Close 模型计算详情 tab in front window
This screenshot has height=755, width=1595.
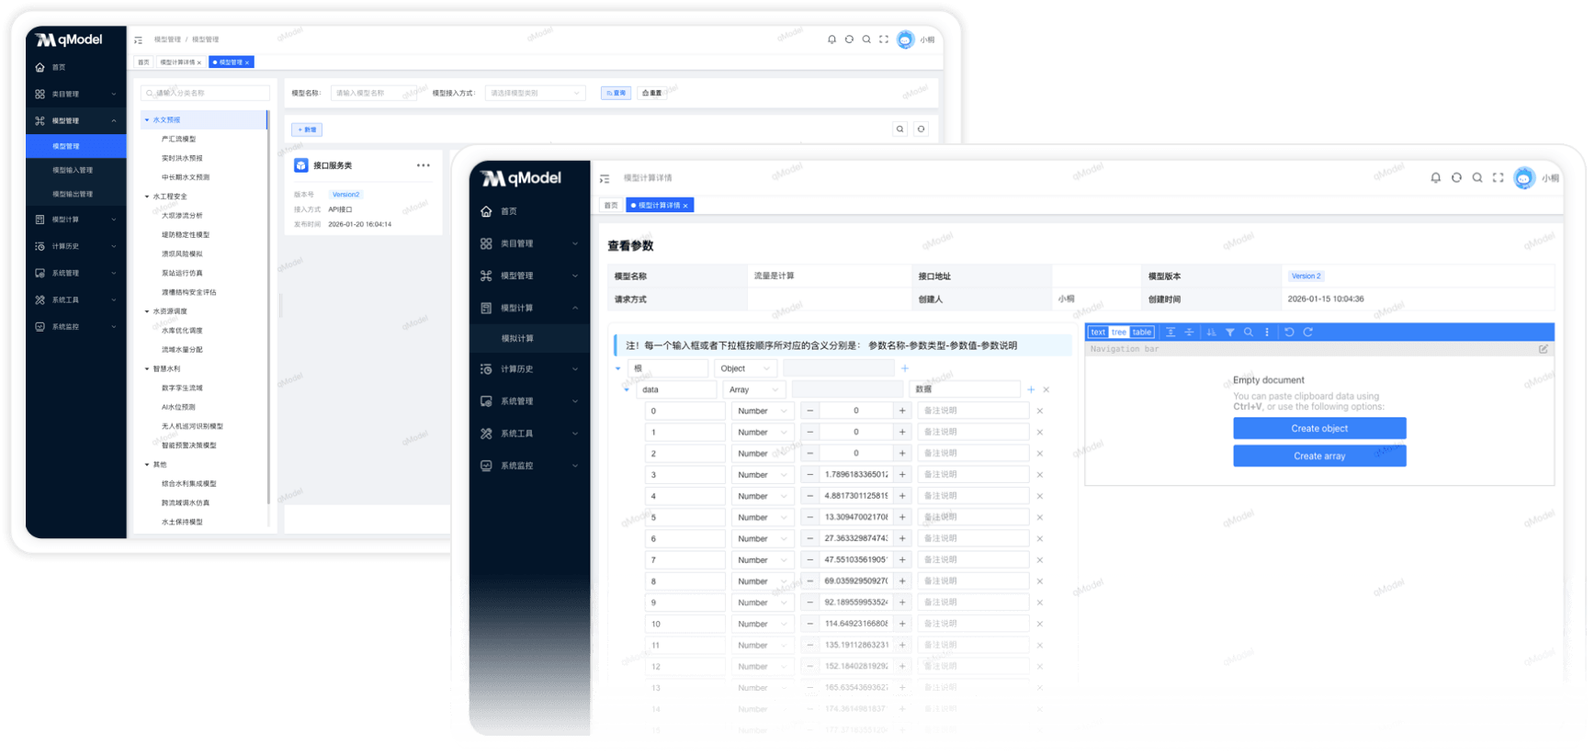[685, 206]
